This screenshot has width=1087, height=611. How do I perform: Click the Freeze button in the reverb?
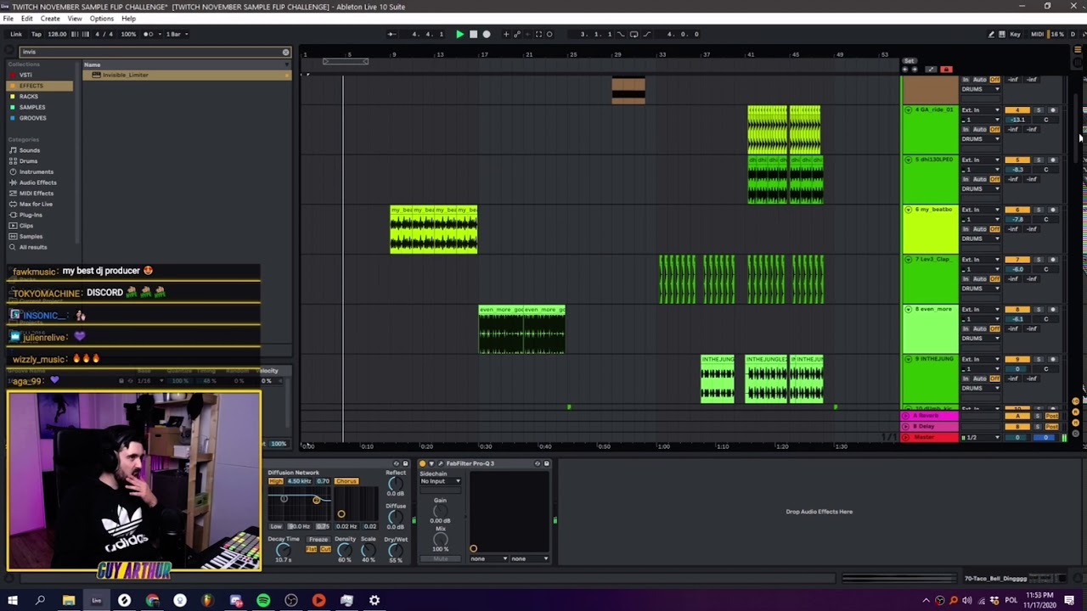click(x=318, y=540)
